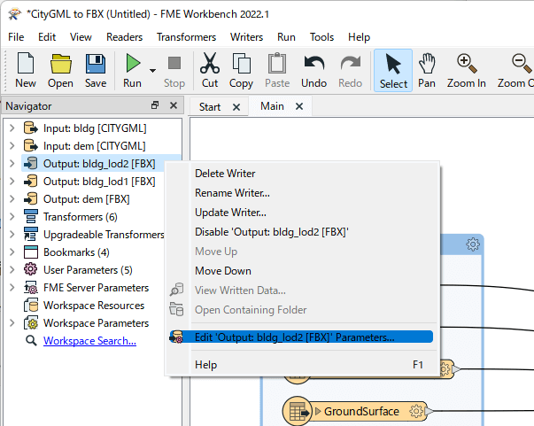Screen dimensions: 534x426
Task: Switch to the Start tab
Action: click(210, 107)
